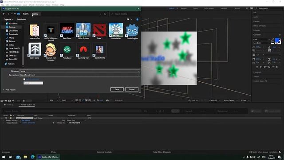Select the Len's Island shortcut icon

(x=35, y=49)
